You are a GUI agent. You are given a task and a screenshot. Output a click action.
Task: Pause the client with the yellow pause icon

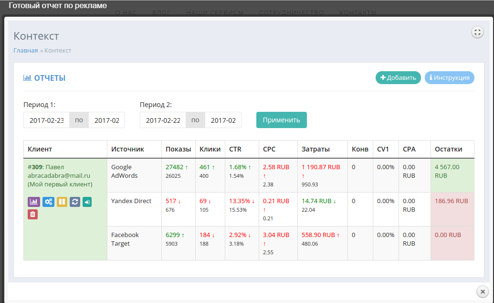pos(62,202)
